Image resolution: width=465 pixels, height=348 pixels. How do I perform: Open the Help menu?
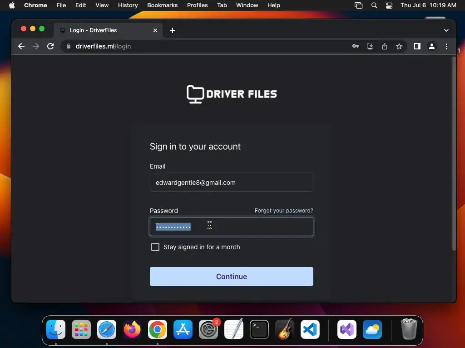pyautogui.click(x=273, y=5)
